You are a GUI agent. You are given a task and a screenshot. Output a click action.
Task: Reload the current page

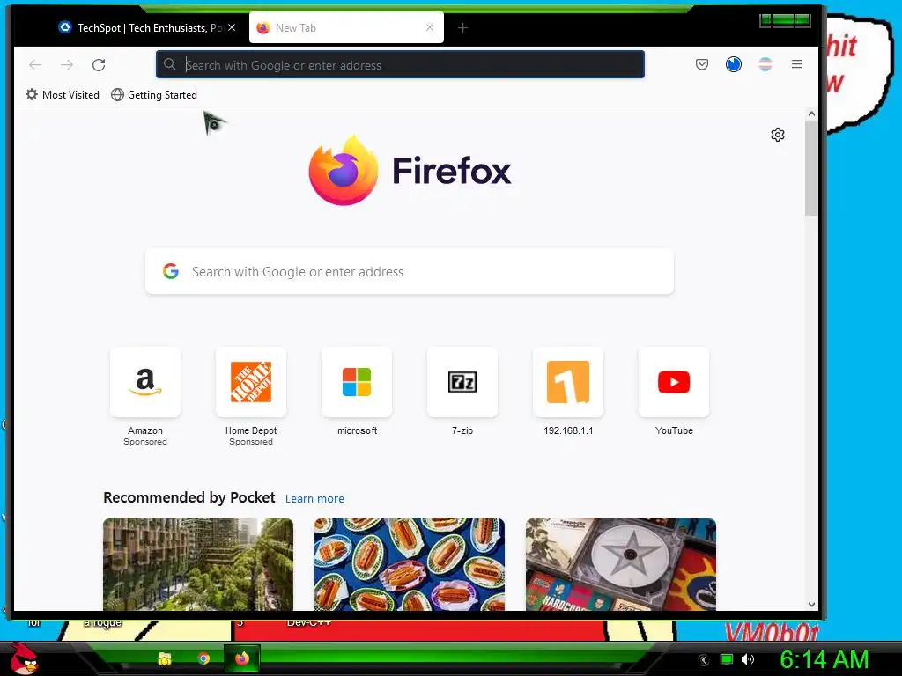click(99, 65)
